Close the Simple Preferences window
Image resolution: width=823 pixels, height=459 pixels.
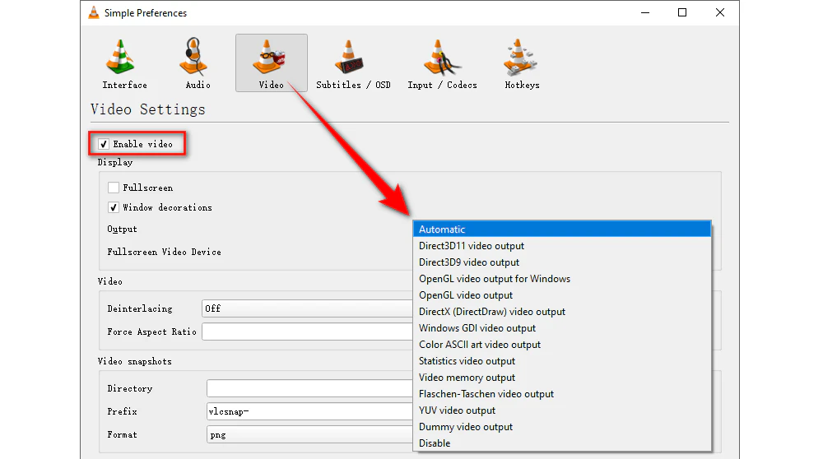pos(719,12)
